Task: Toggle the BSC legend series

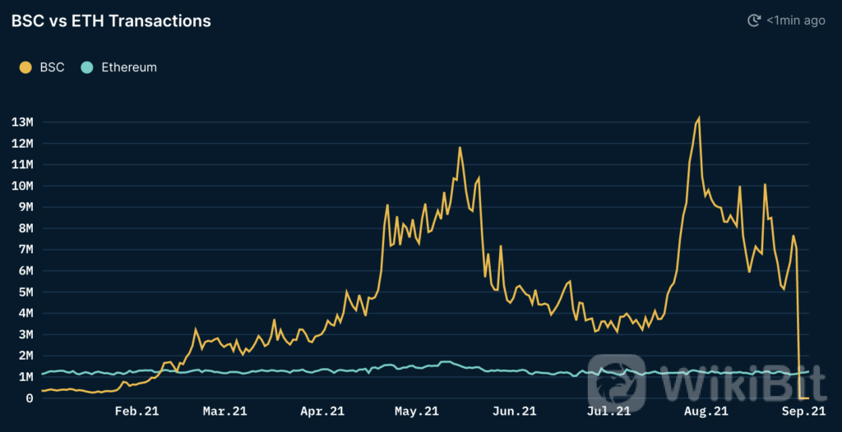Action: pyautogui.click(x=42, y=67)
